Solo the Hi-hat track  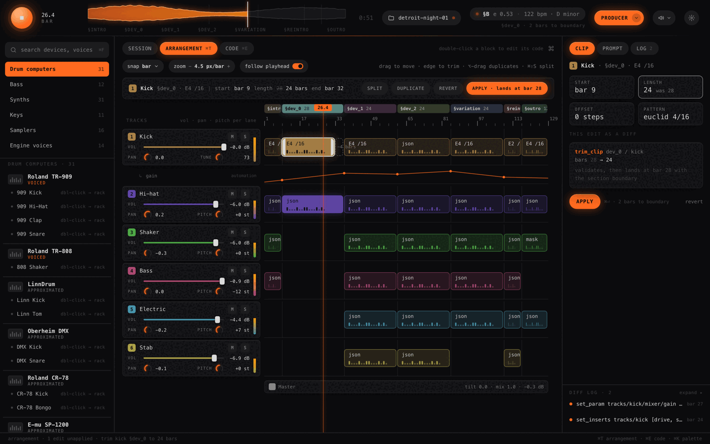(x=245, y=194)
